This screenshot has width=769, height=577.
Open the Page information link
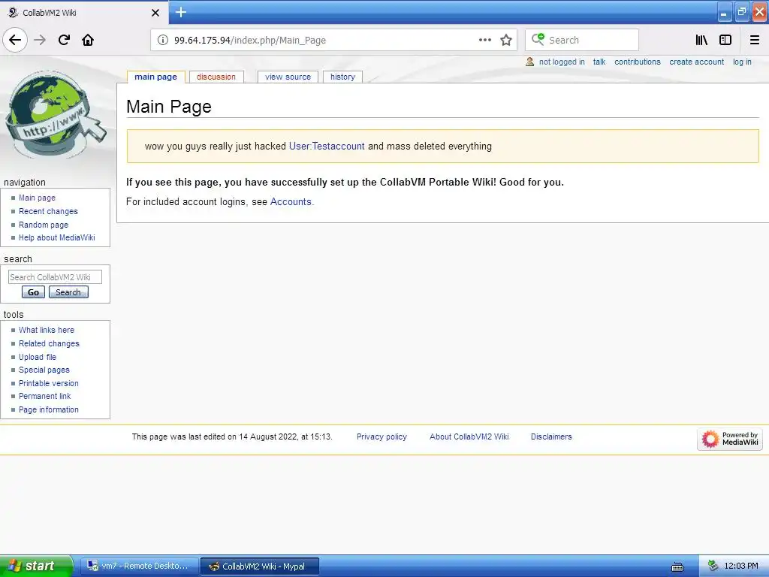coord(49,409)
